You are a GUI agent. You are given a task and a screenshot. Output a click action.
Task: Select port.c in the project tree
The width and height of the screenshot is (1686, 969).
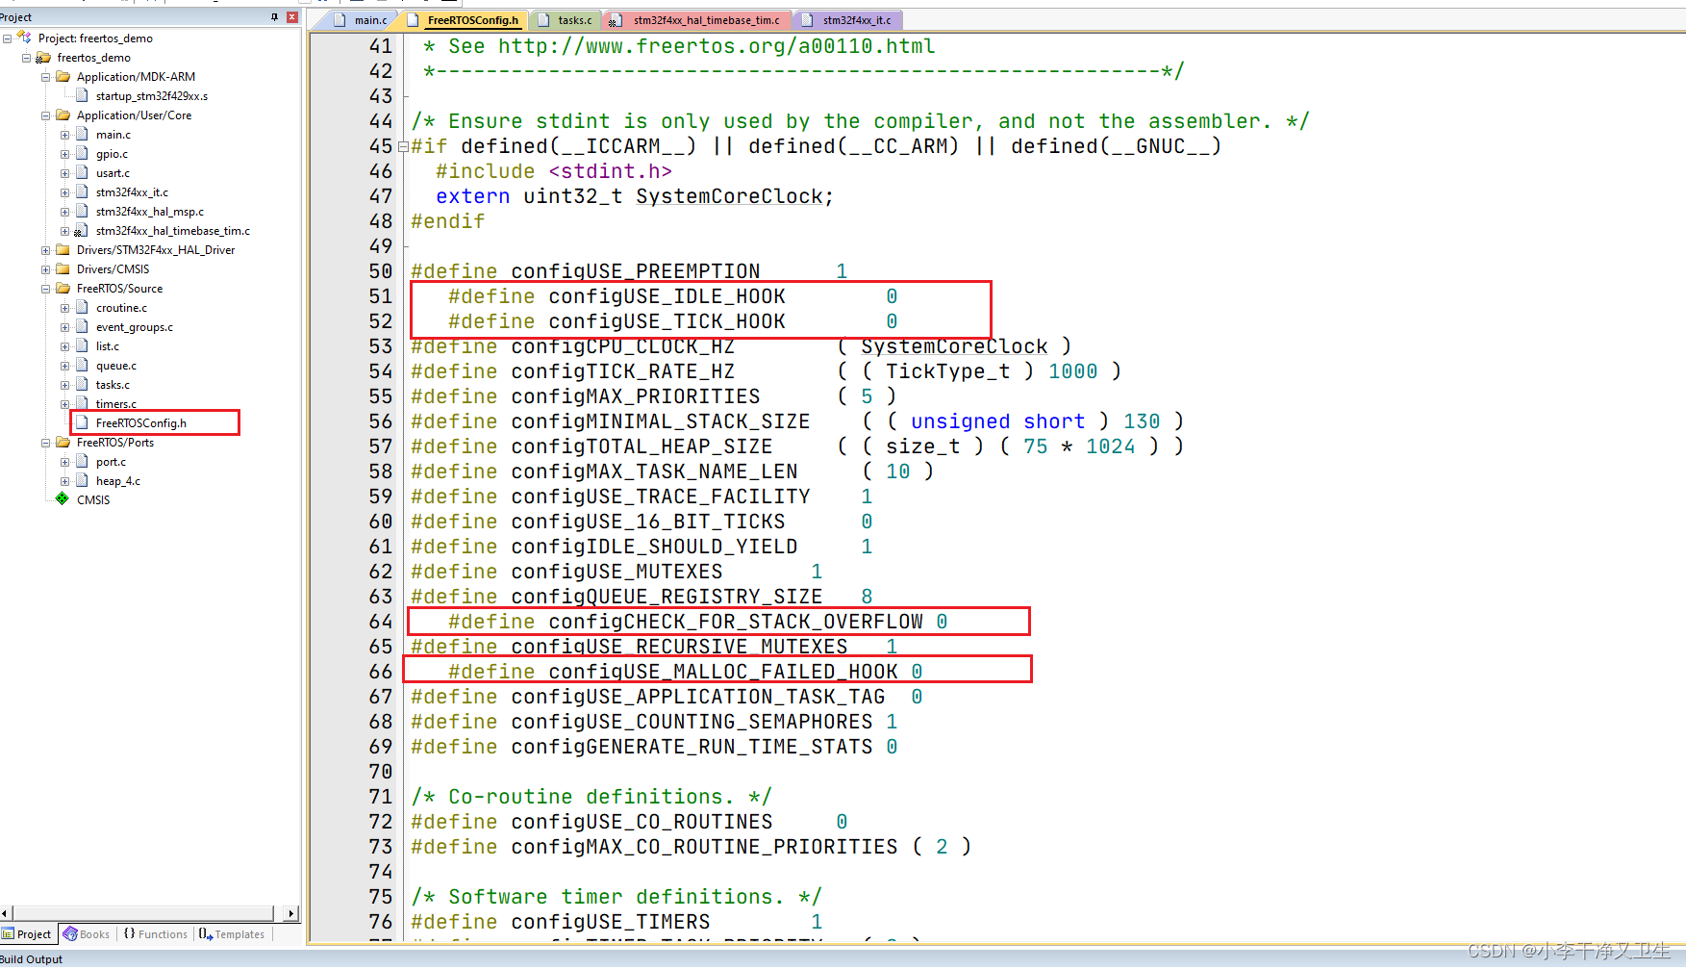click(x=111, y=462)
